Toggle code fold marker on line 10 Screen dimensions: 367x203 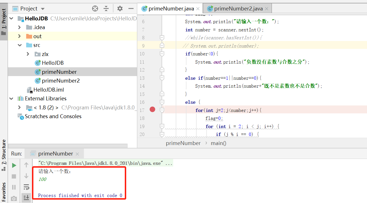(162, 53)
